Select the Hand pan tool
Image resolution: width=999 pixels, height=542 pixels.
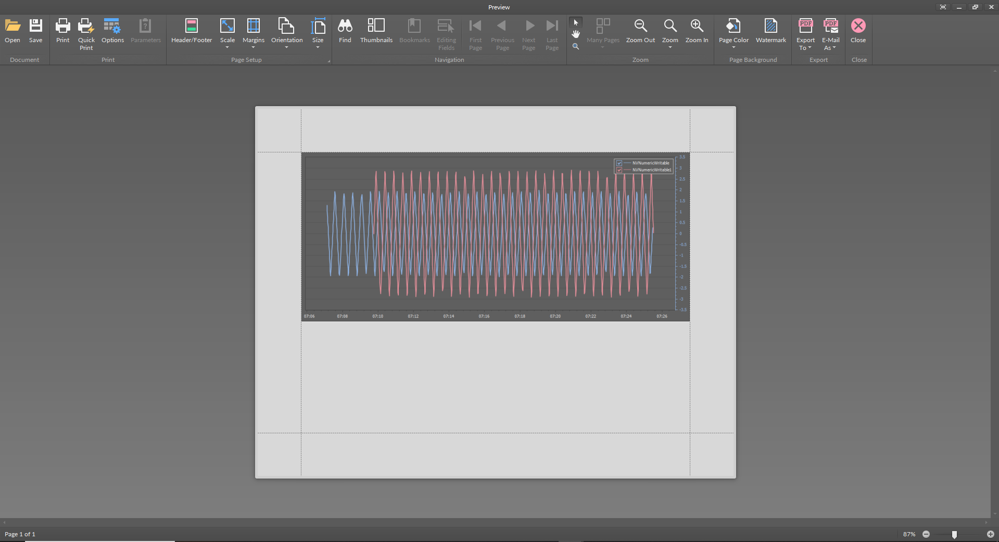[576, 34]
